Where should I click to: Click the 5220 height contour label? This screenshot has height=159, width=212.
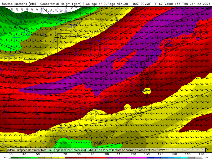[x=63, y=38]
